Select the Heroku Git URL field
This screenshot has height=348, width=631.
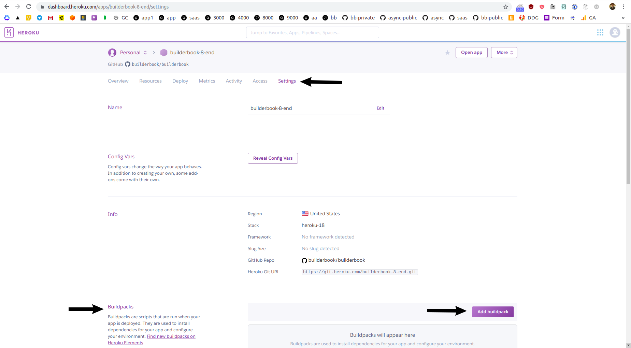[360, 272]
